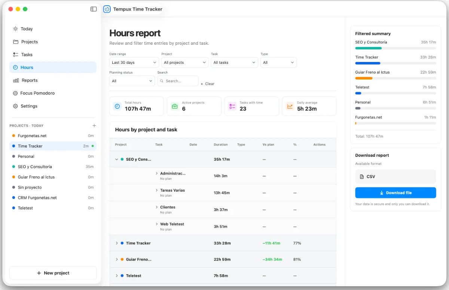Click in the Search input field
449x290 pixels.
point(178,81)
